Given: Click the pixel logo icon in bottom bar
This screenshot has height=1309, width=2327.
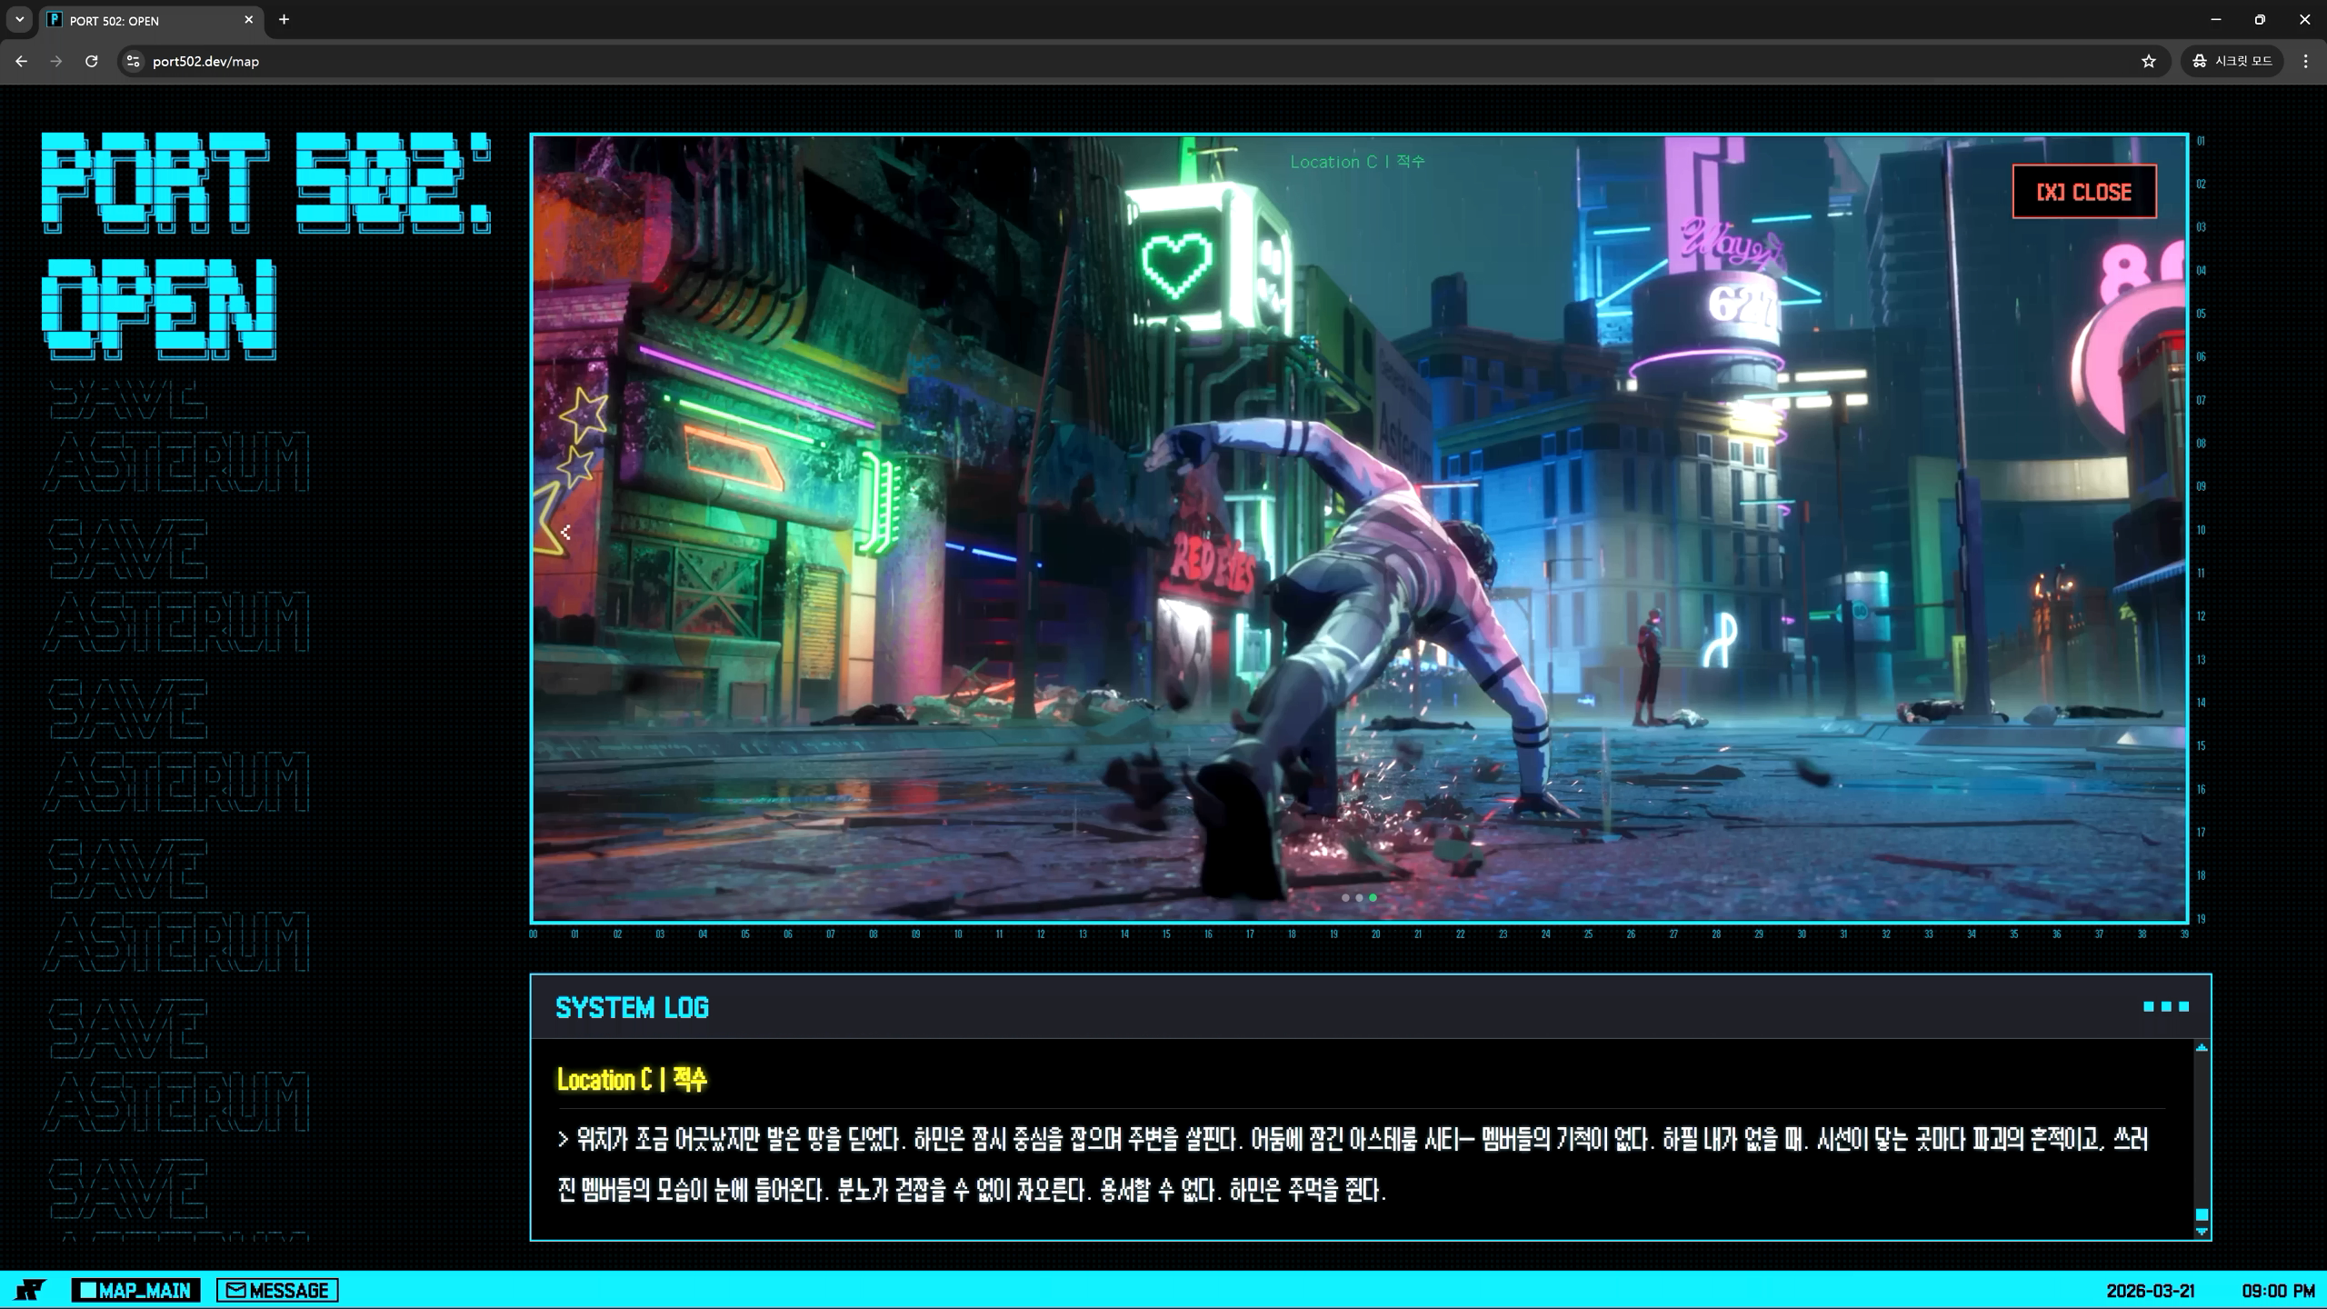Looking at the screenshot, I should 30,1290.
